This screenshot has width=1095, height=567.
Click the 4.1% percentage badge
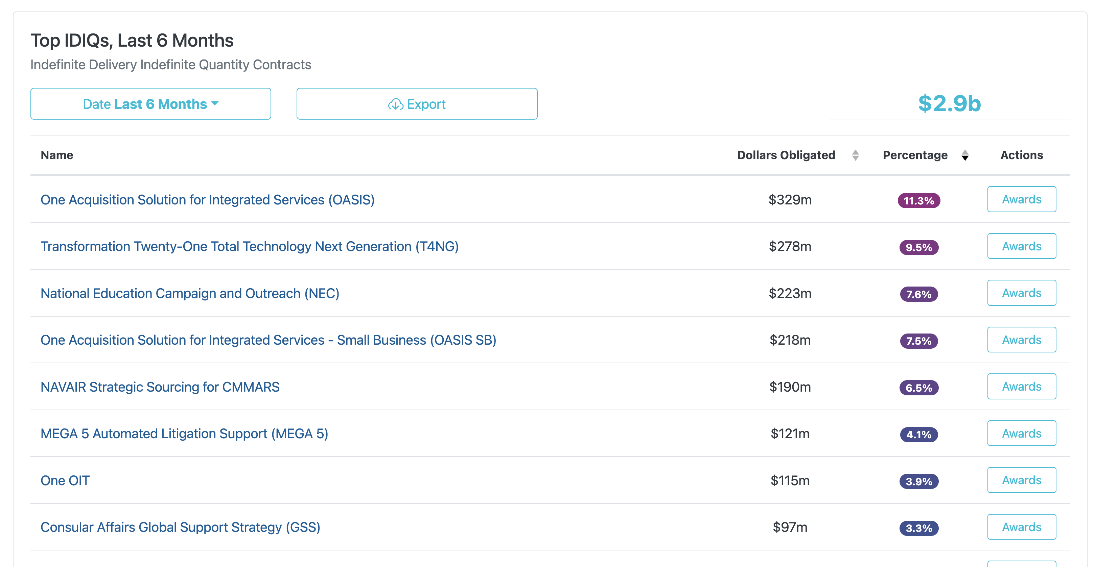click(918, 435)
